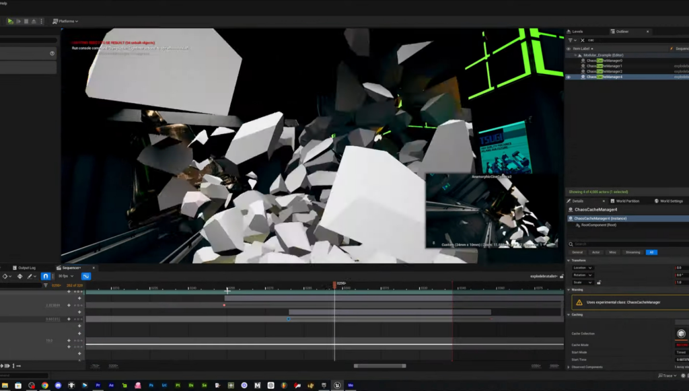Switch to the Output Log tab

coord(26,267)
